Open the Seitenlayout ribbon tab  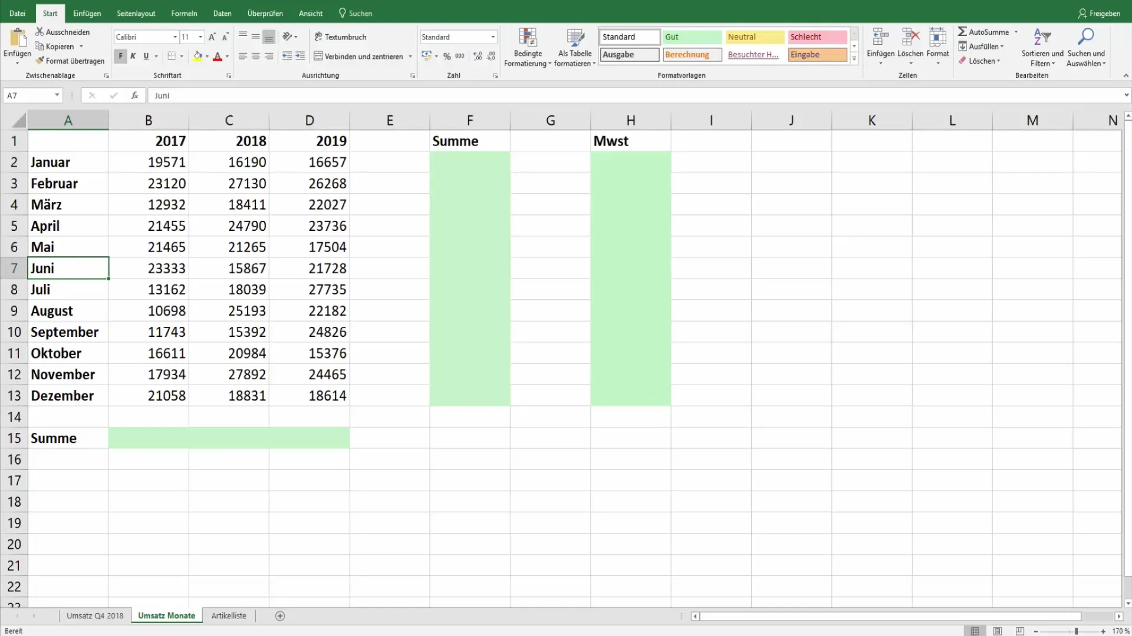tap(136, 13)
